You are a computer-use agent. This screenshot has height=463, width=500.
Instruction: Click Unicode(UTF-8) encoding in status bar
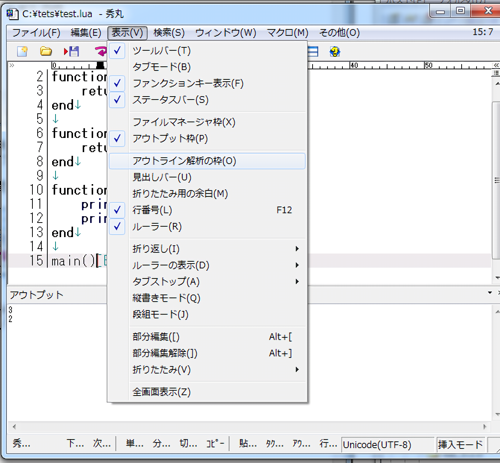click(377, 445)
